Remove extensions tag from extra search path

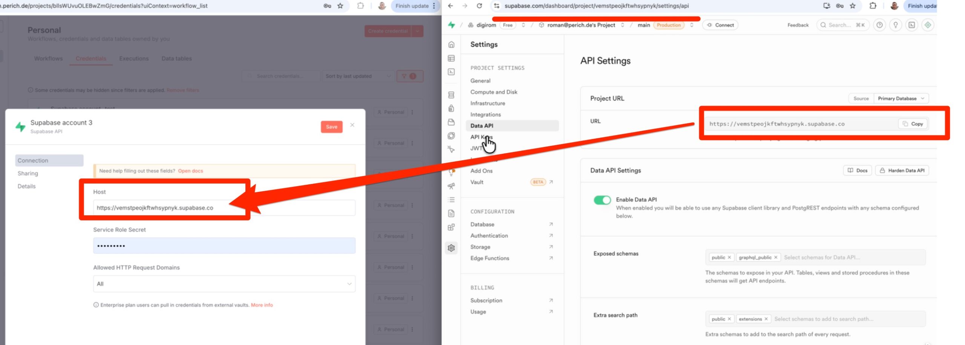(x=766, y=319)
